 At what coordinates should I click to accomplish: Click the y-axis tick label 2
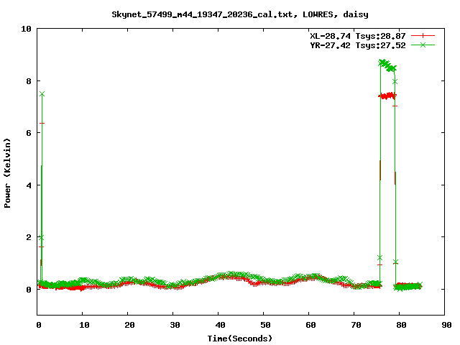point(29,237)
